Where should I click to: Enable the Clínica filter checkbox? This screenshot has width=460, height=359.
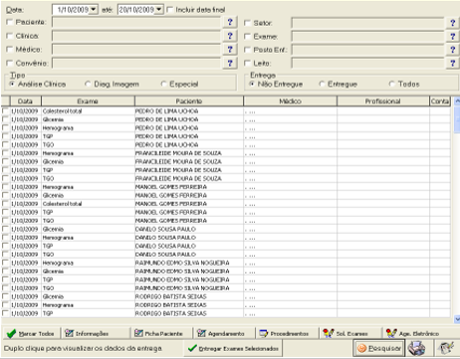pyautogui.click(x=10, y=36)
